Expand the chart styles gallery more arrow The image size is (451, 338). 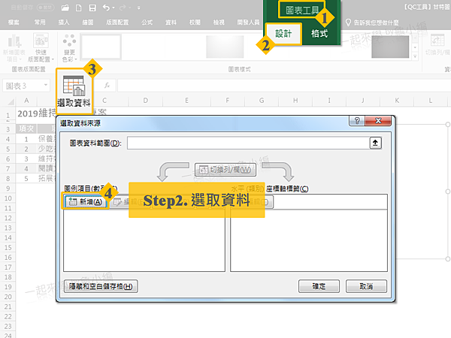[415, 56]
